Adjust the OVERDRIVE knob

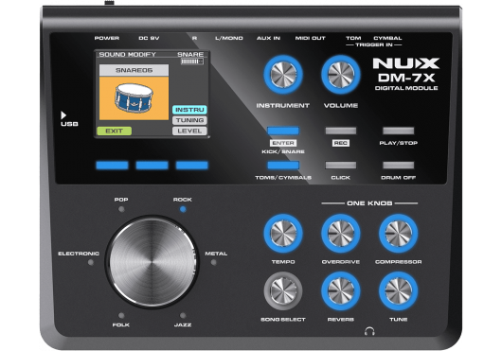click(x=341, y=234)
